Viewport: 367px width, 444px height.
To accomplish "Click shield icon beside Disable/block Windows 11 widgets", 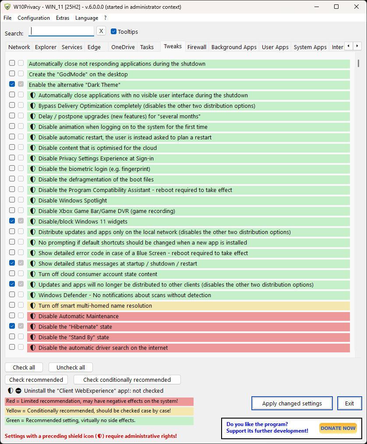I will (33, 221).
